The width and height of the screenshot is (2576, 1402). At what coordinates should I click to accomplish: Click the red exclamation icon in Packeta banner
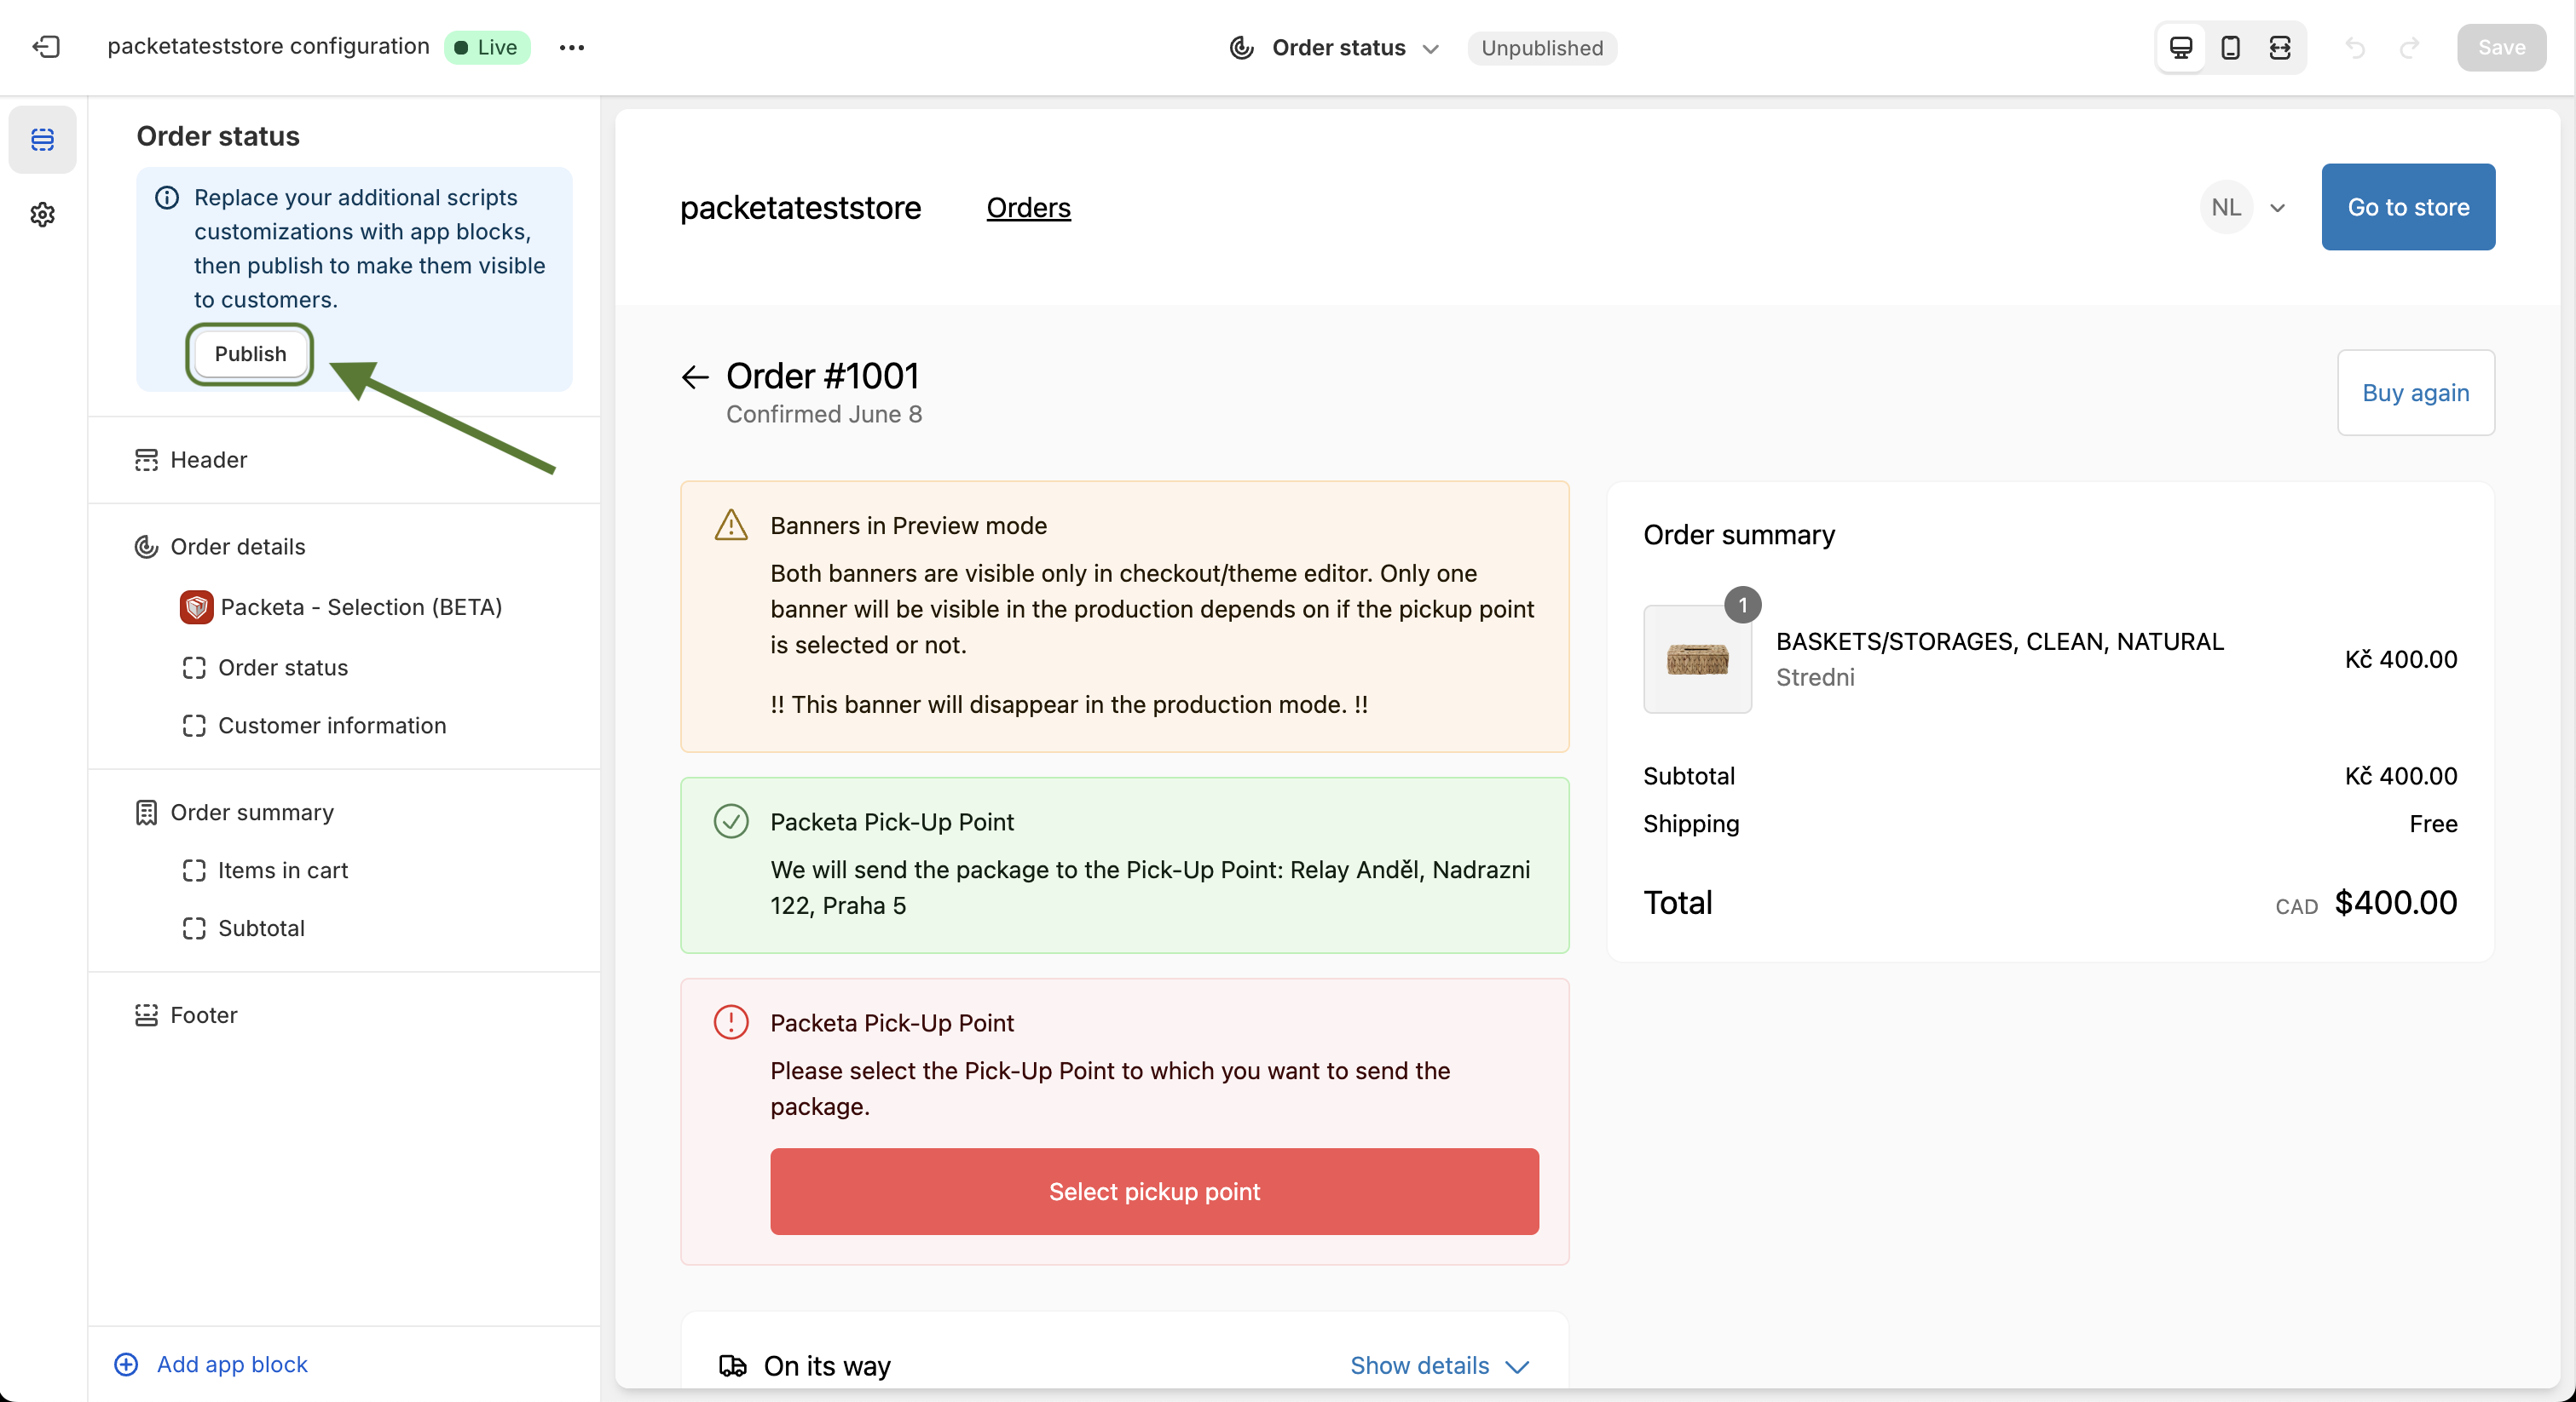point(731,1022)
